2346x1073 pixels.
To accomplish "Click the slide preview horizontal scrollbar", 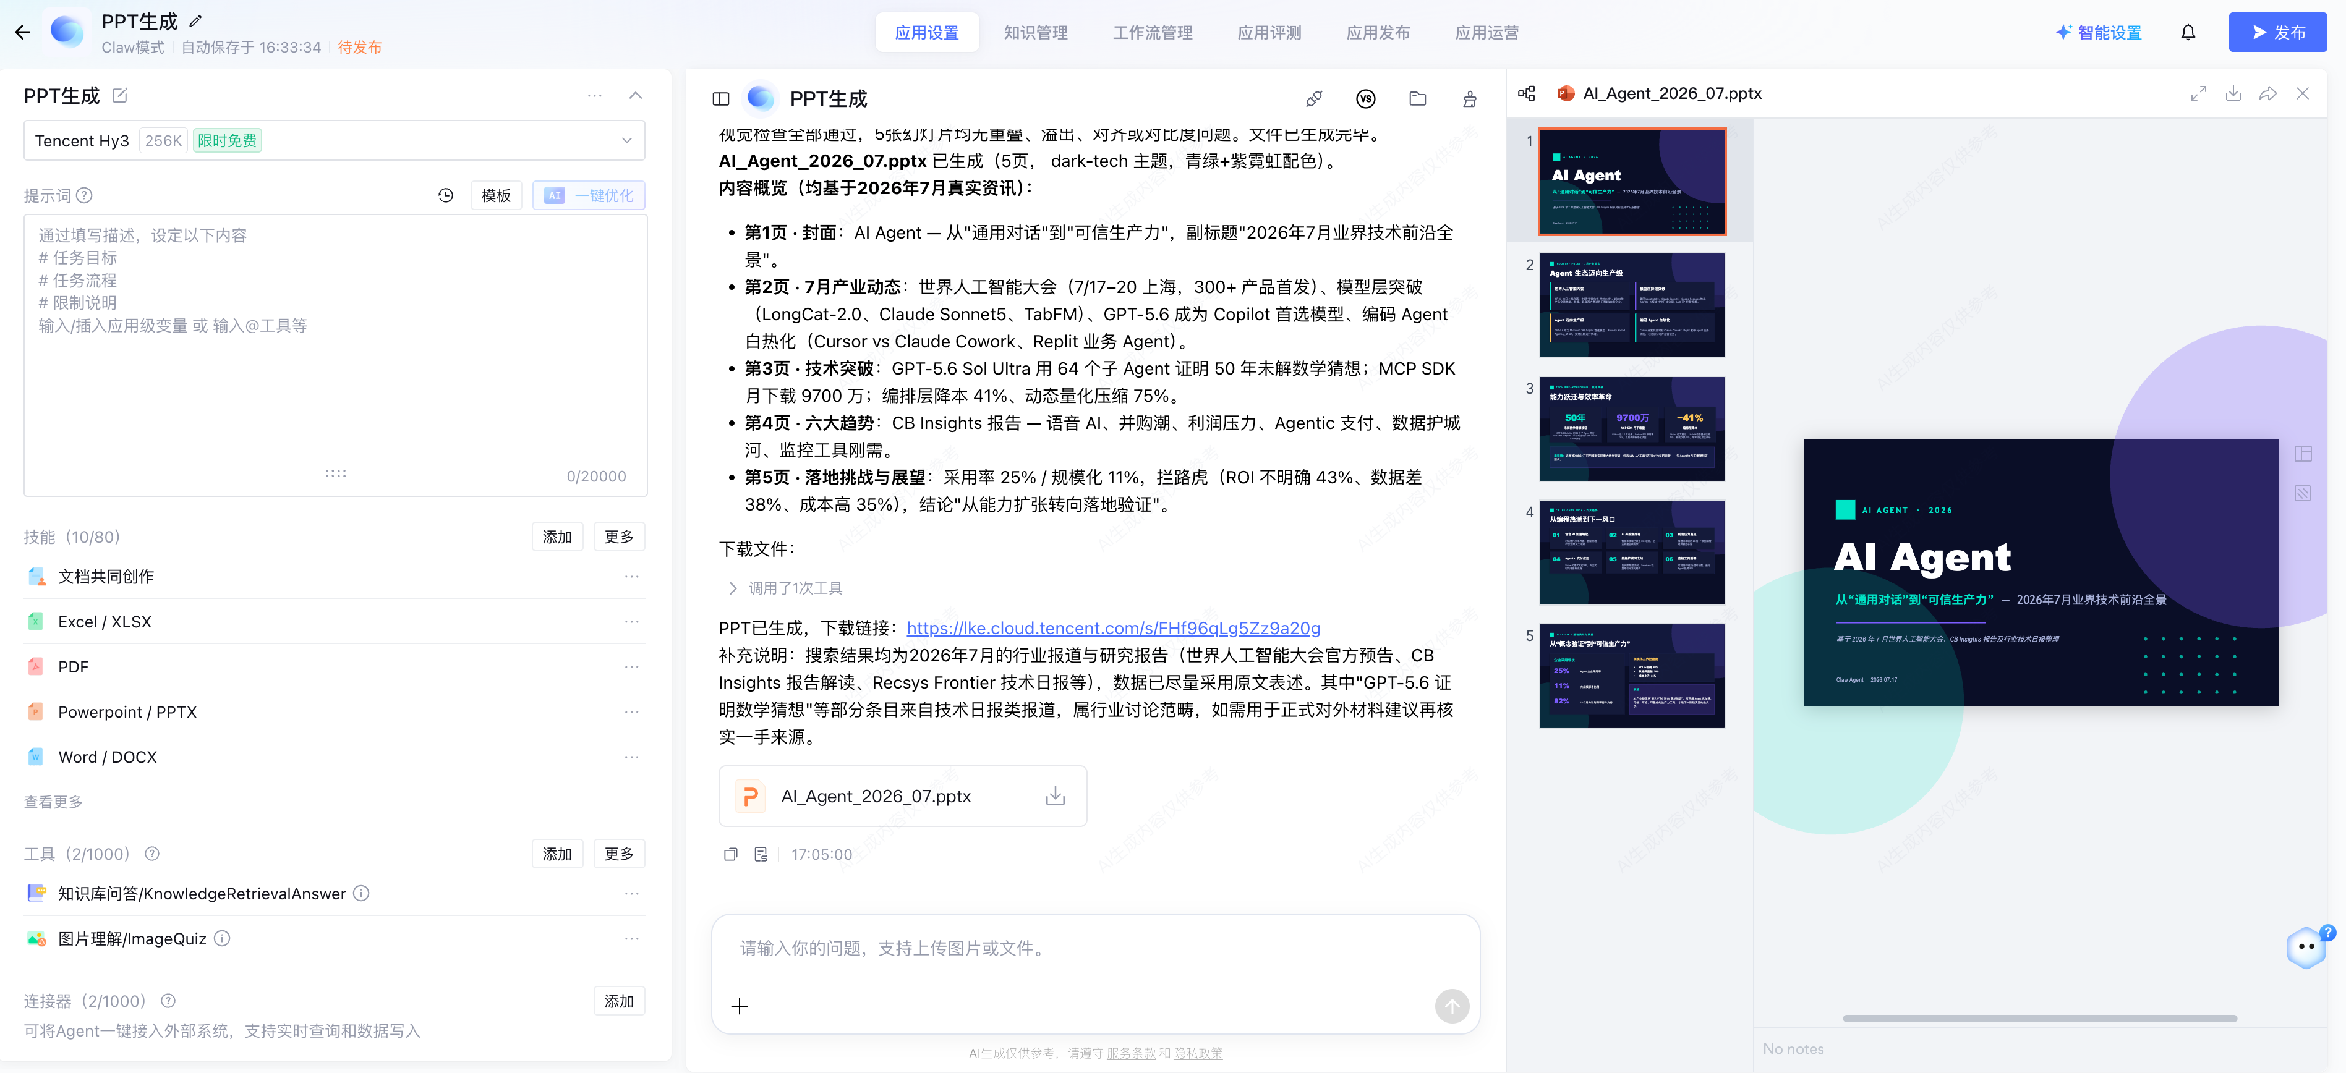I will [2040, 1019].
